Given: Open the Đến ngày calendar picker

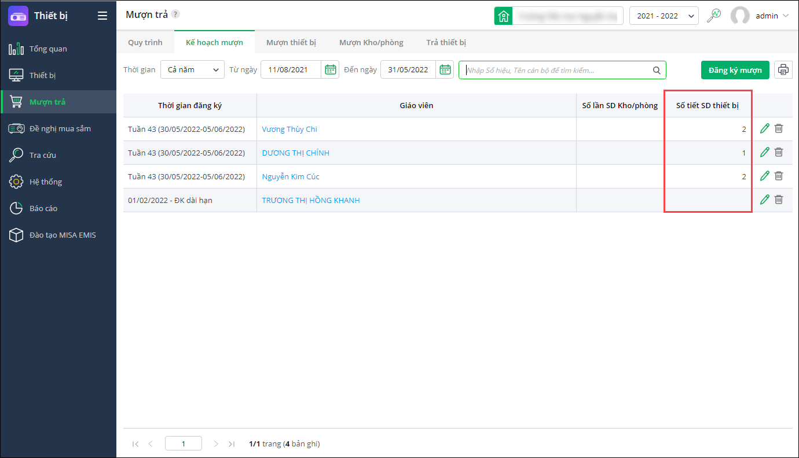Looking at the screenshot, I should click(x=445, y=69).
